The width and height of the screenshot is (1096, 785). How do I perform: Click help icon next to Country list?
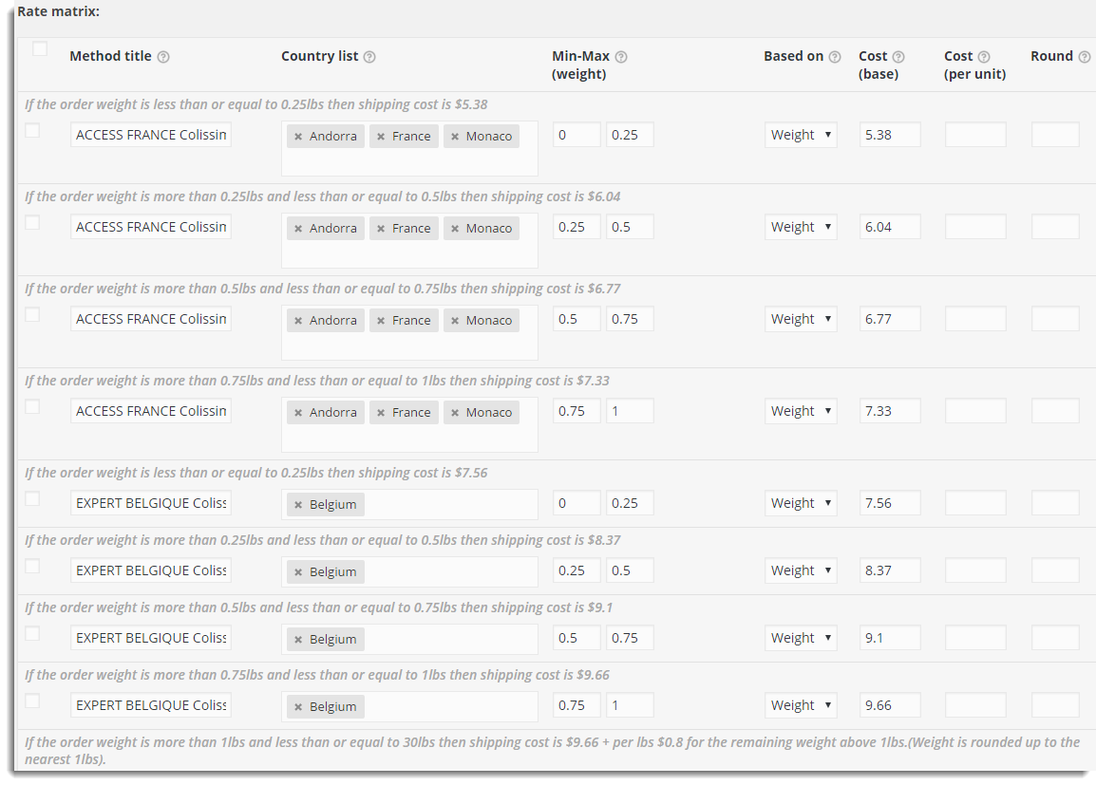tap(369, 57)
